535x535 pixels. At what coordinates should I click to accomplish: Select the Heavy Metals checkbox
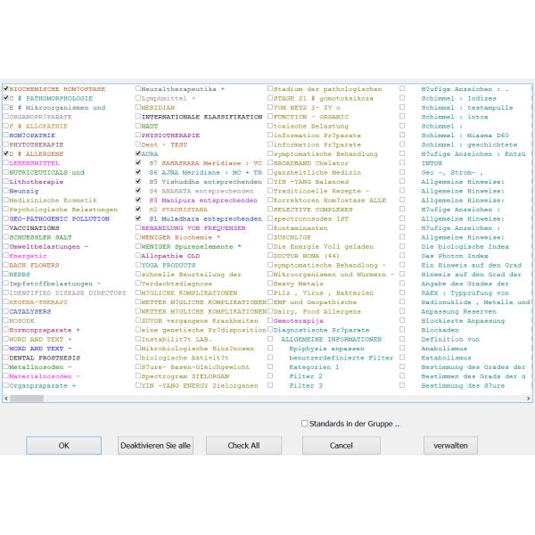pos(271,284)
